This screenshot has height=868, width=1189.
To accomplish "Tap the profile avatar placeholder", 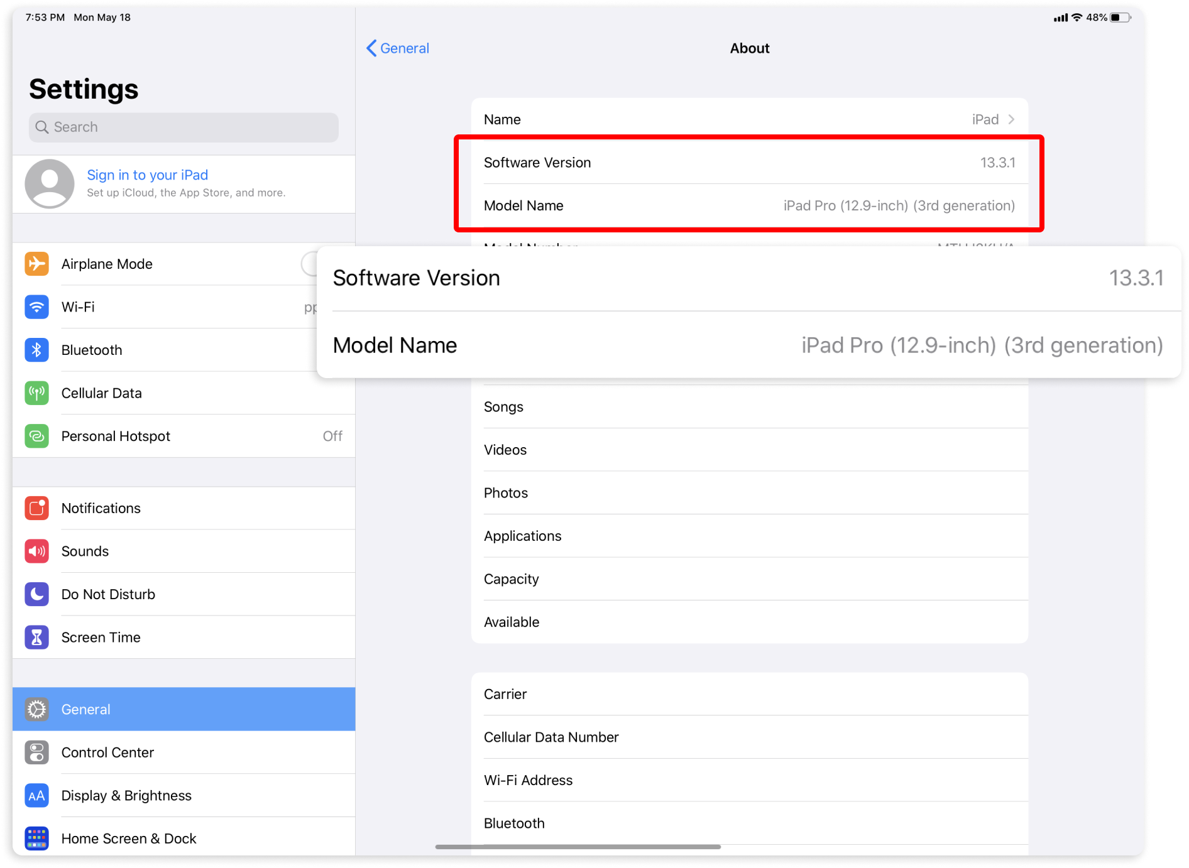I will point(50,183).
